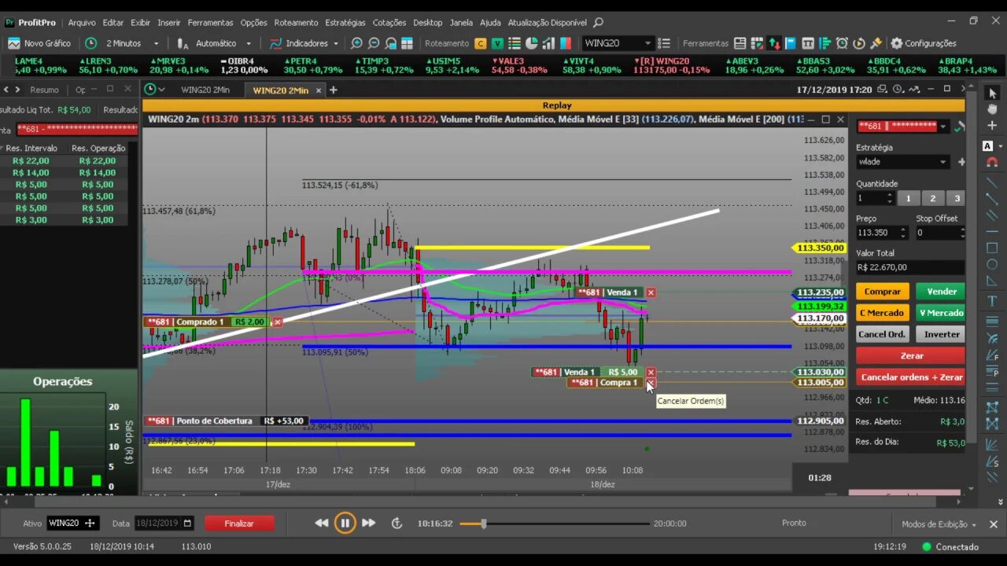
Task: Select the rectangle drawing tool
Action: (x=992, y=248)
